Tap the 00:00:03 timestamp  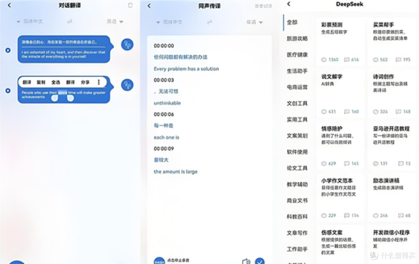tap(164, 80)
